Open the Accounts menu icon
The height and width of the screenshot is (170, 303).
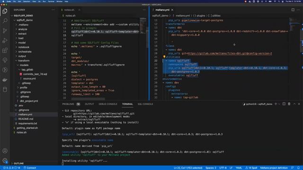[x=5, y=151]
